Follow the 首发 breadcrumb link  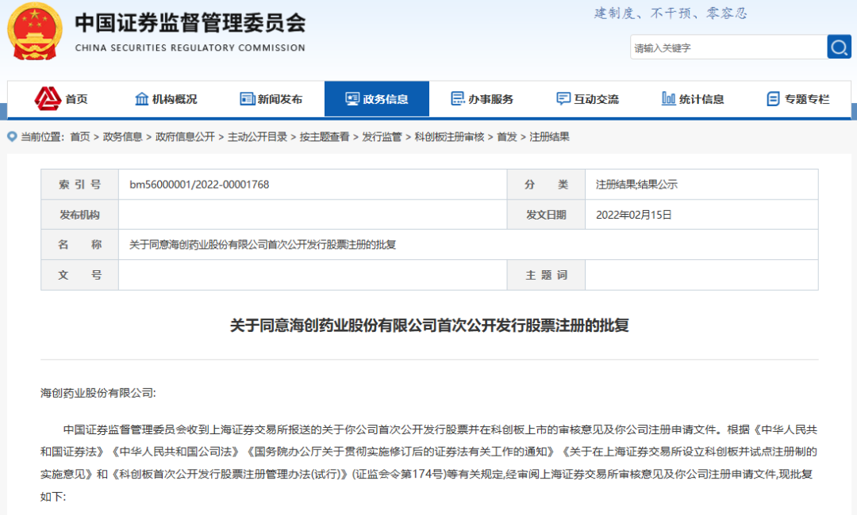506,137
